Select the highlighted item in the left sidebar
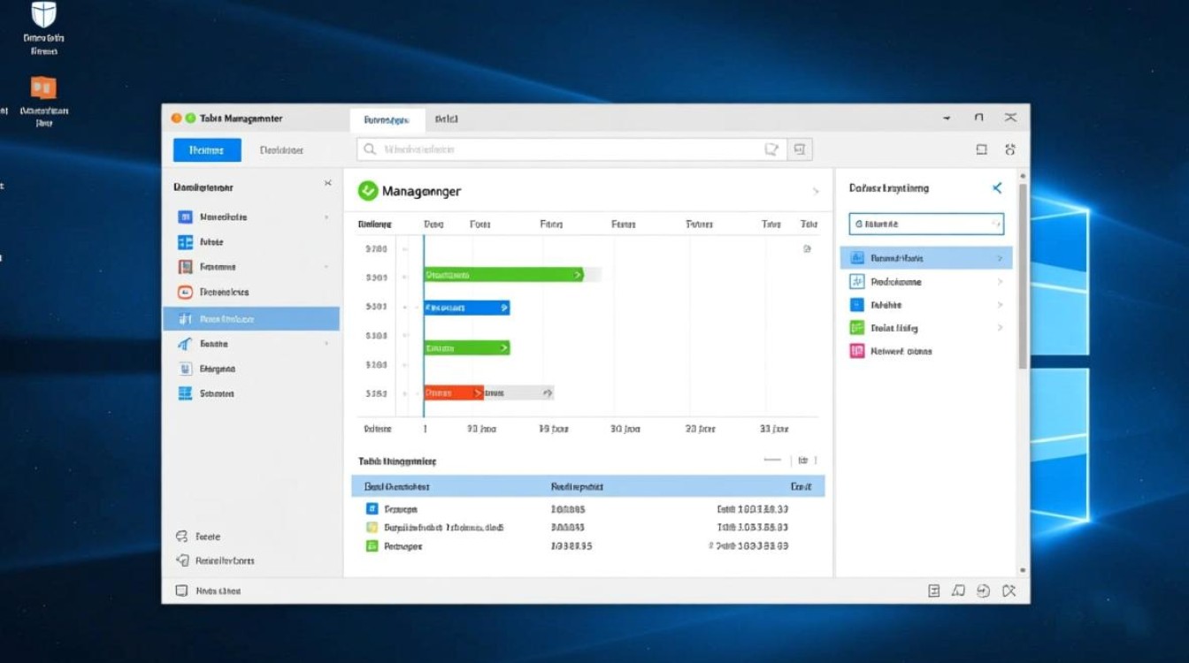The image size is (1189, 663). (251, 319)
